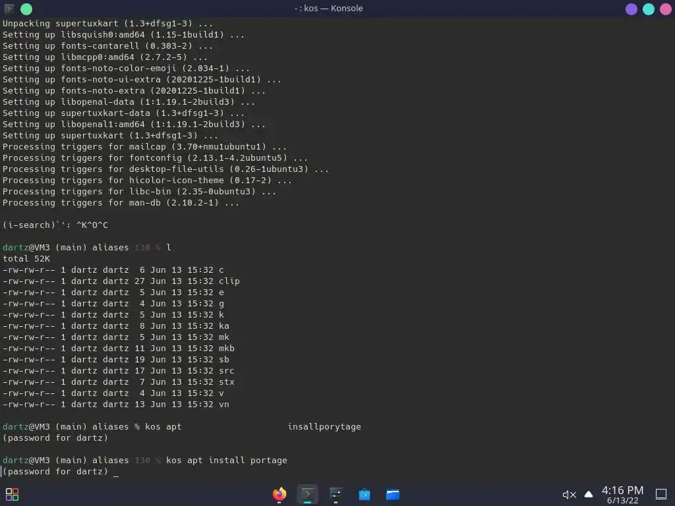Click file name 'clip' in listing
Image resolution: width=675 pixels, height=506 pixels.
point(229,281)
